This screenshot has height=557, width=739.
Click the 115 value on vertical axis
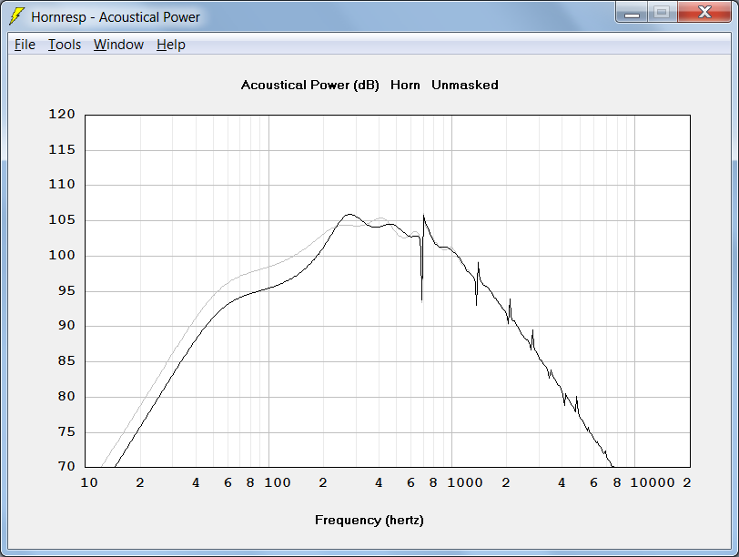(x=62, y=150)
